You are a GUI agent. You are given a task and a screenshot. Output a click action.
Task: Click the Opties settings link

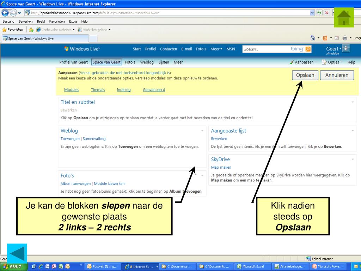[331, 62]
